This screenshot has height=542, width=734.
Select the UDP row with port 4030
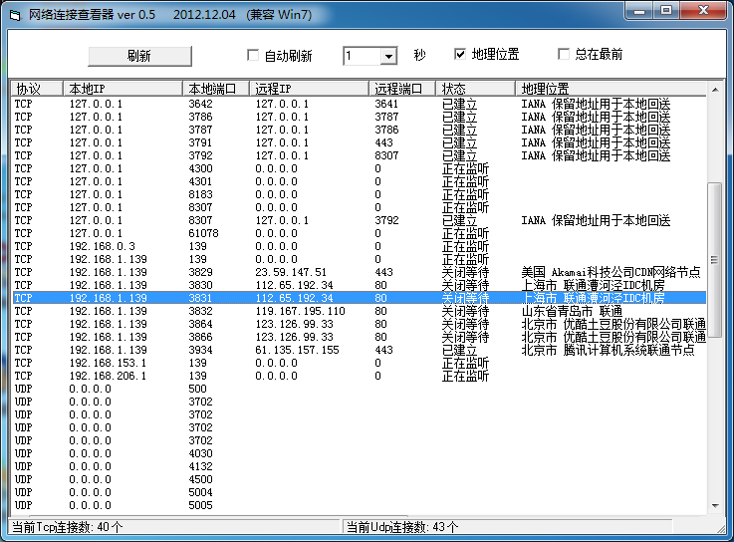[x=360, y=453]
